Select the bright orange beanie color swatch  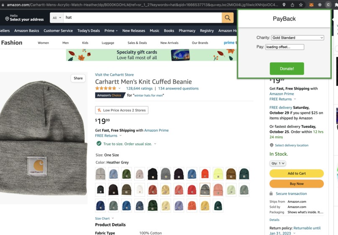coord(205,174)
